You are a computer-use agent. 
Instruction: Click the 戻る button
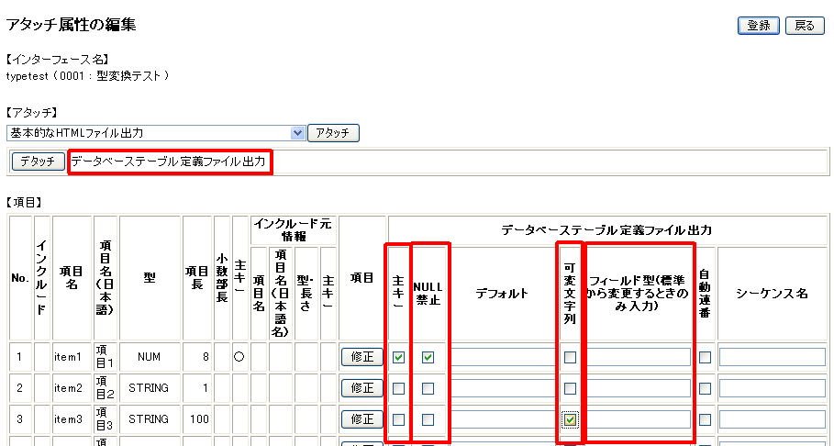click(x=805, y=26)
